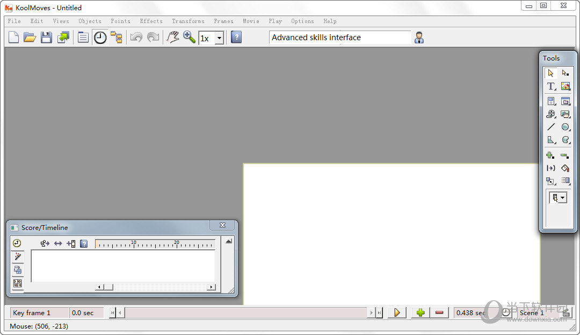
Task: Open the Score/Timeline help icon
Action: pyautogui.click(x=84, y=243)
